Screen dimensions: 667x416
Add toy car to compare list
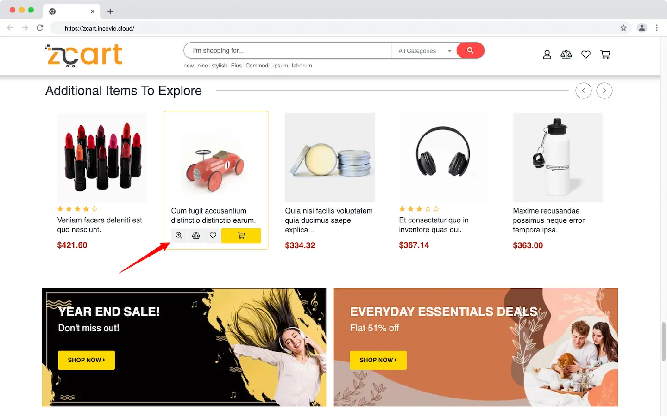[196, 236]
